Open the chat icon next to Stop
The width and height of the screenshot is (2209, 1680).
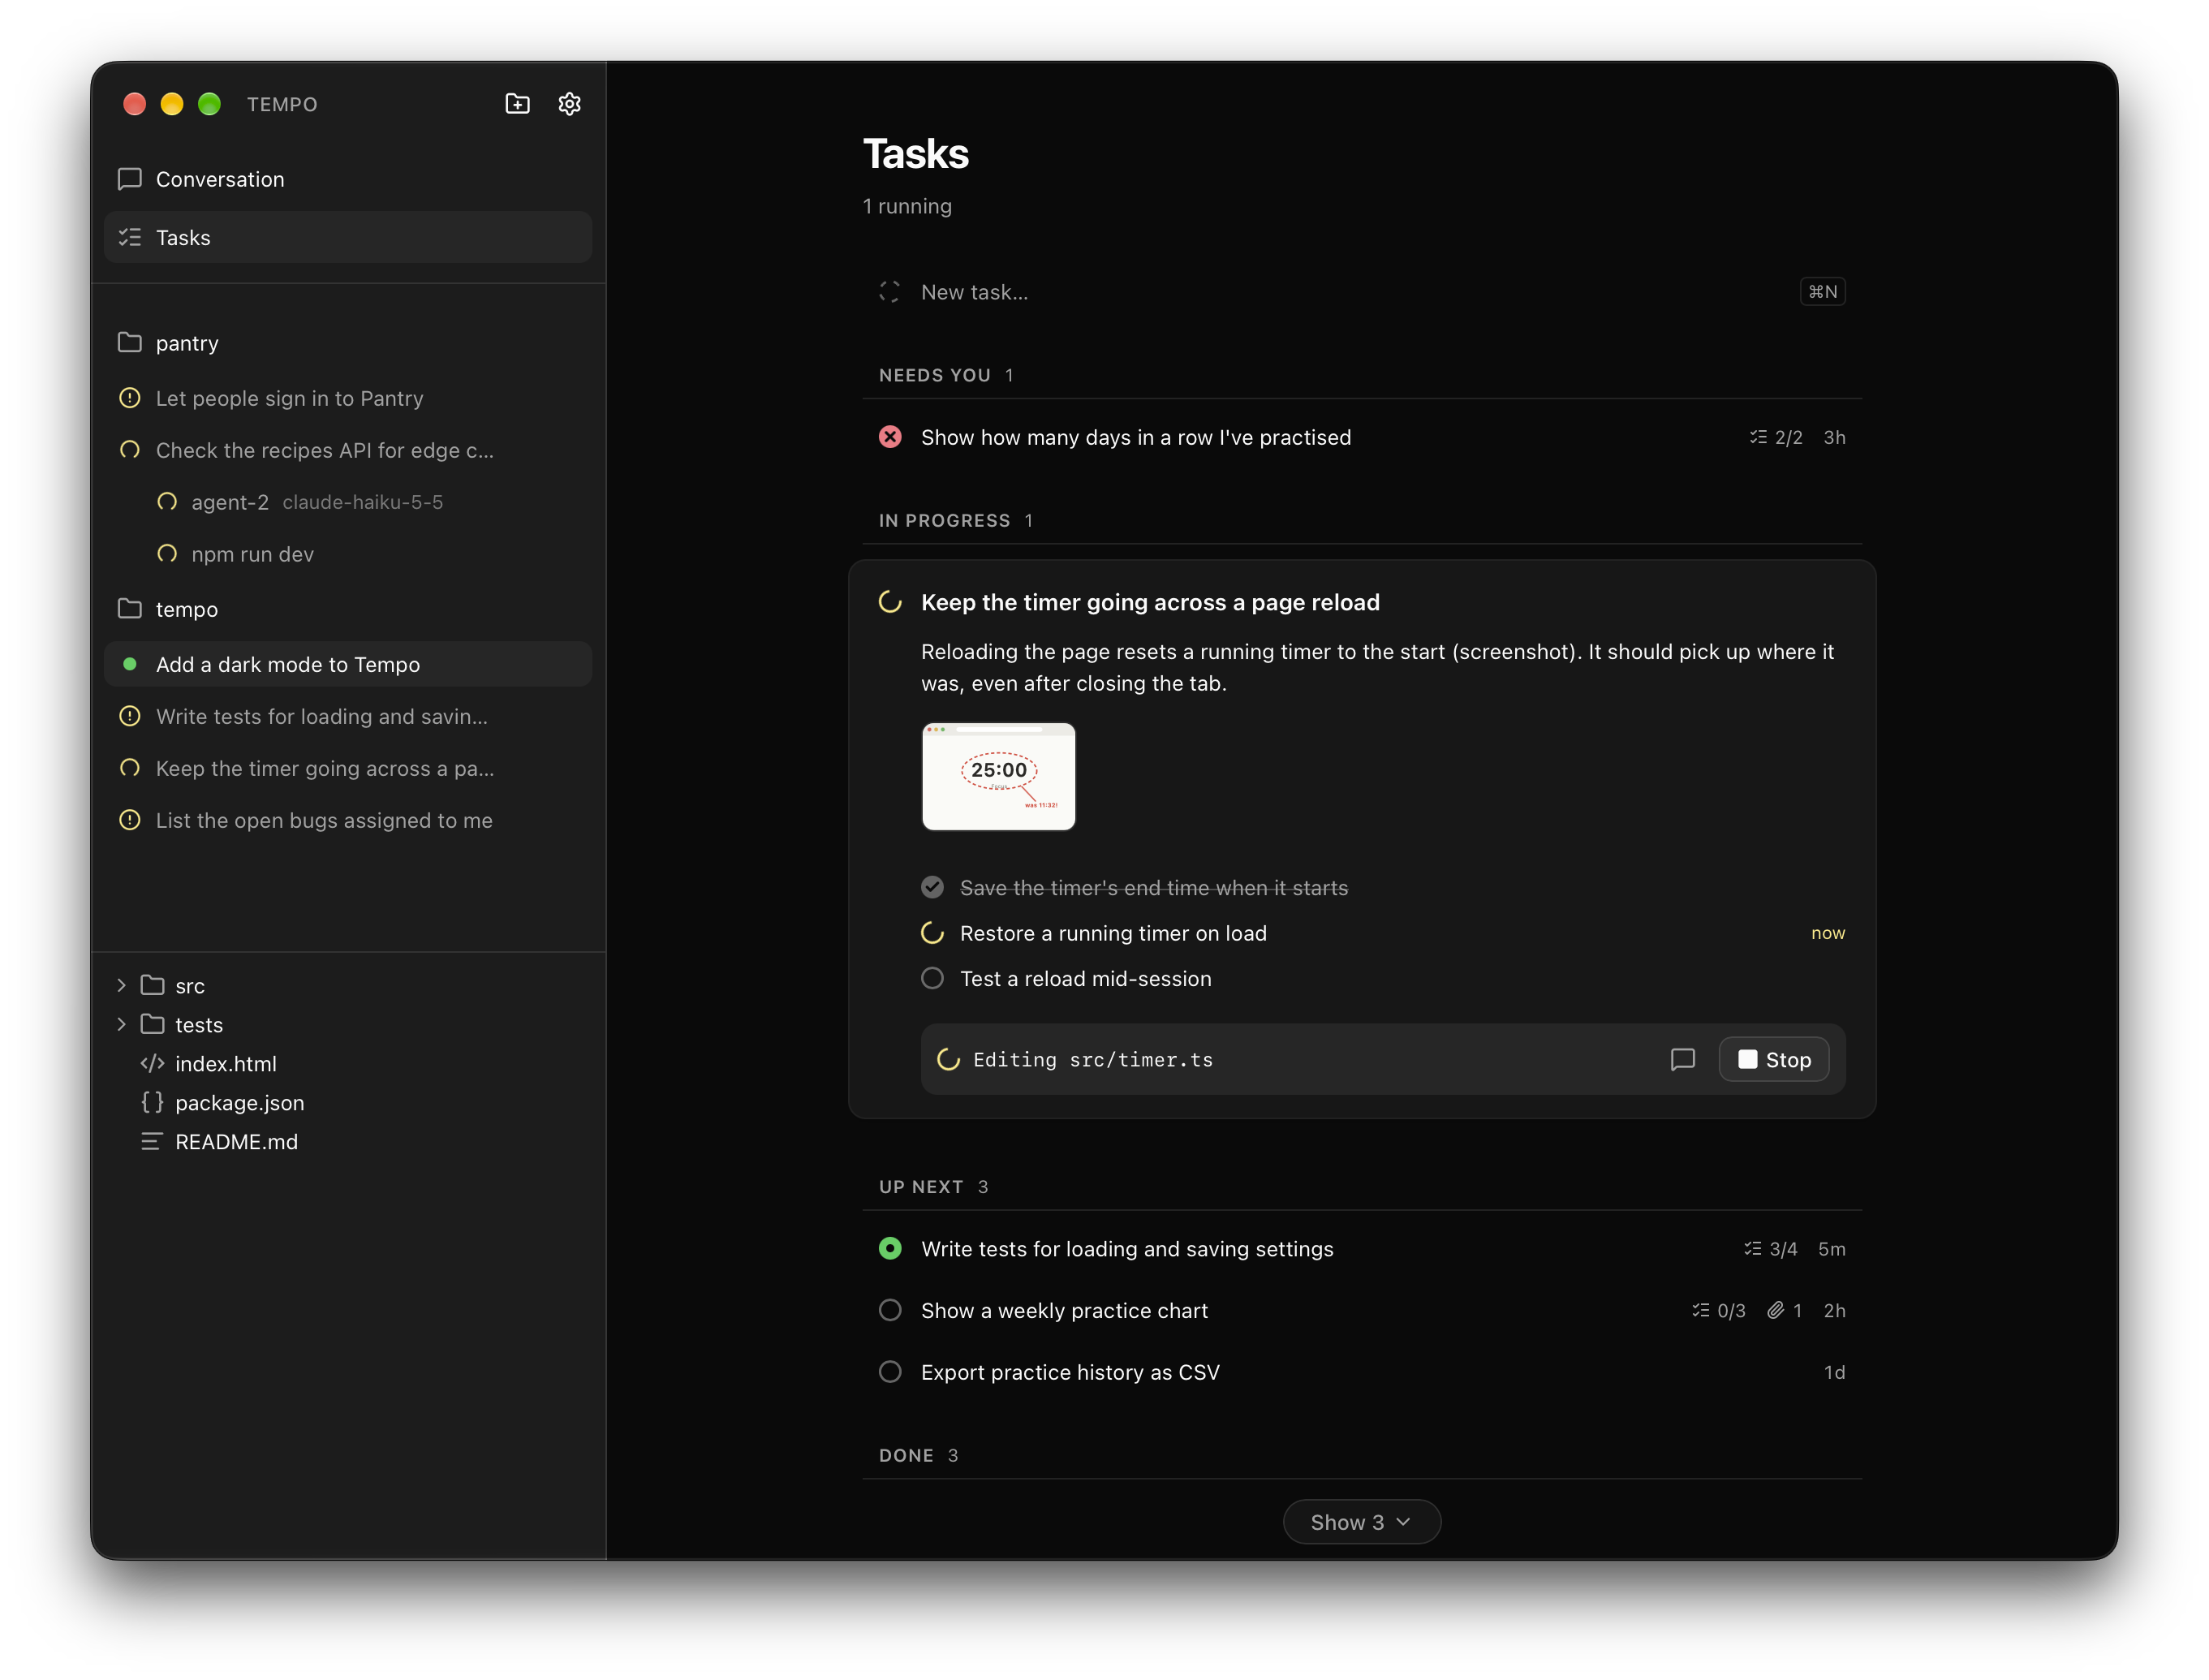(x=1682, y=1059)
